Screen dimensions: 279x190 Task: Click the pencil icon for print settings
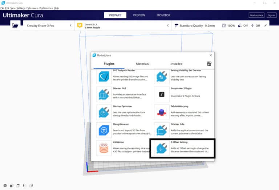tap(266, 26)
